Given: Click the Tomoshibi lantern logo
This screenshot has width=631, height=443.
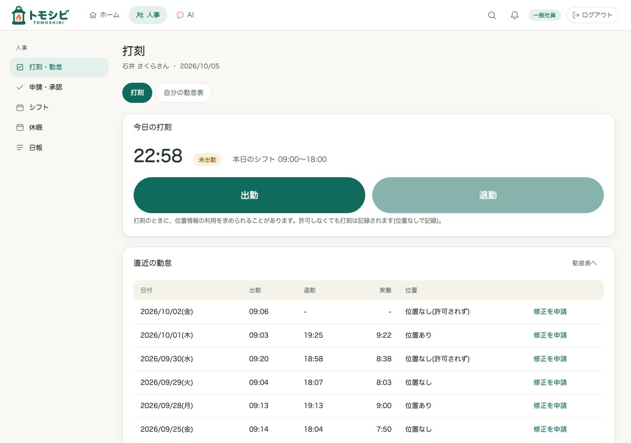Looking at the screenshot, I should click(x=40, y=15).
